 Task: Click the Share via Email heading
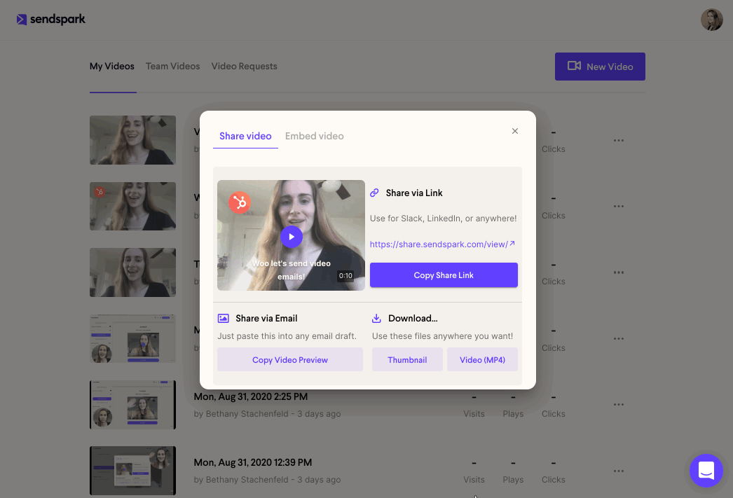tap(266, 319)
